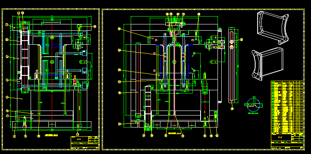311x154 pixels.
Task: Click the view label under the right sheet section
Action: point(175,133)
